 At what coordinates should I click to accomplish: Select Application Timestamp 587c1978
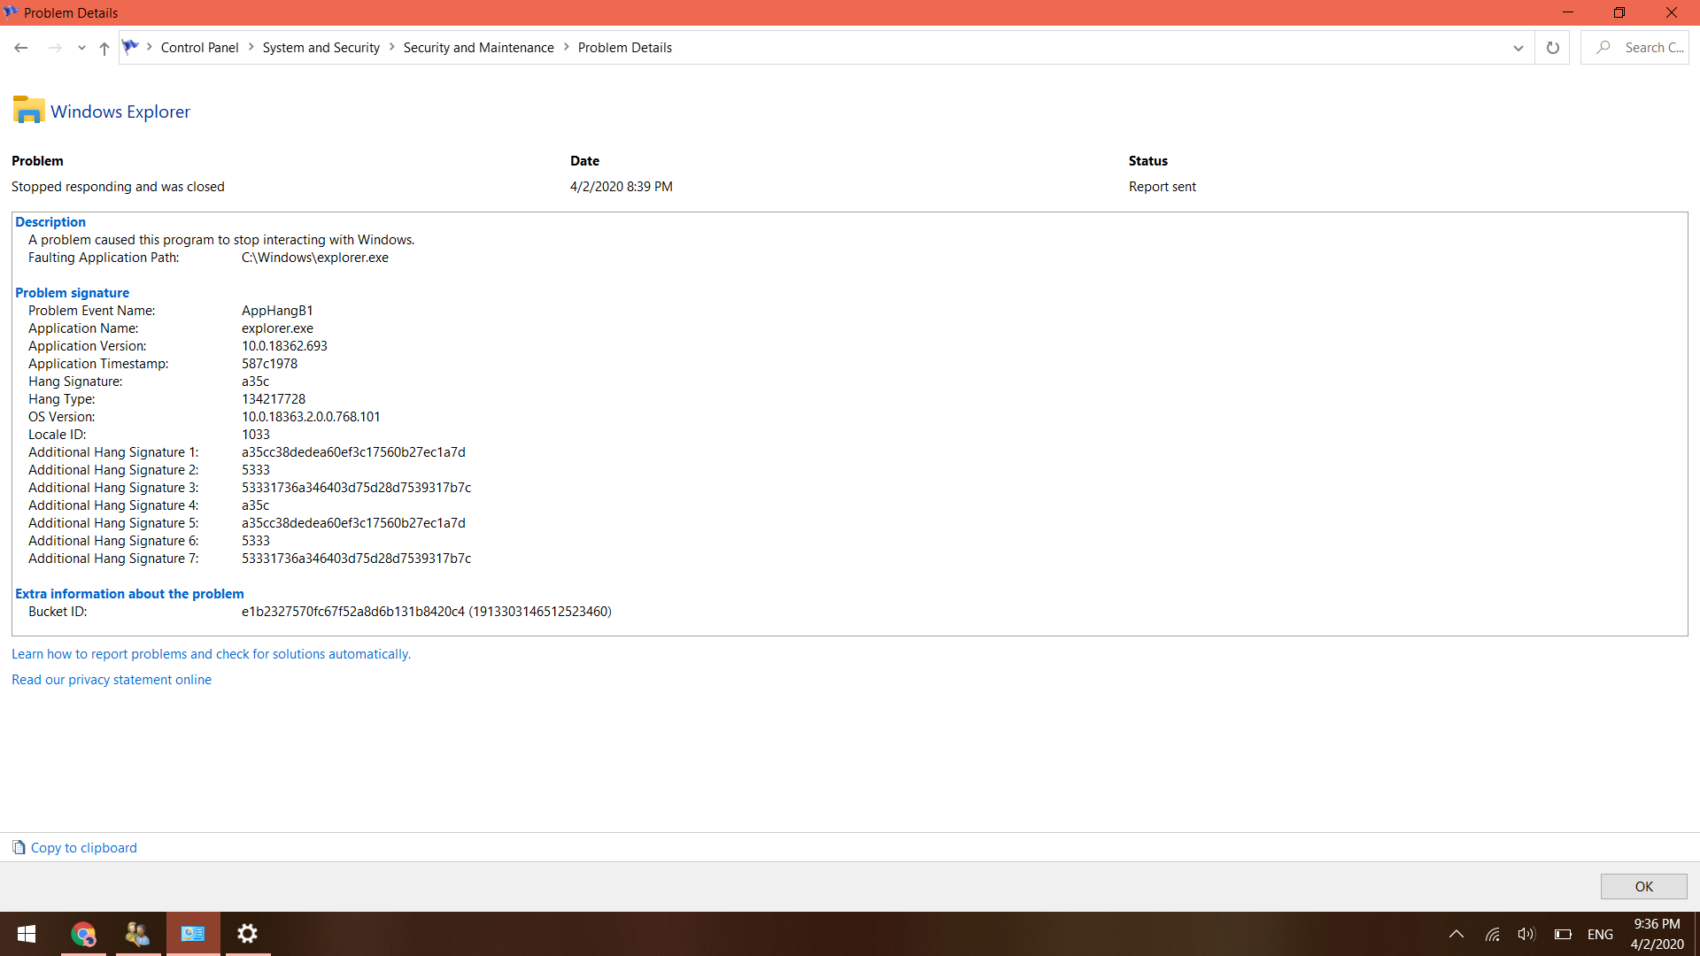click(270, 364)
